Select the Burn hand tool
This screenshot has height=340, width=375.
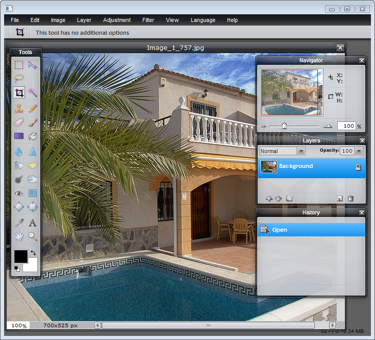(33, 179)
